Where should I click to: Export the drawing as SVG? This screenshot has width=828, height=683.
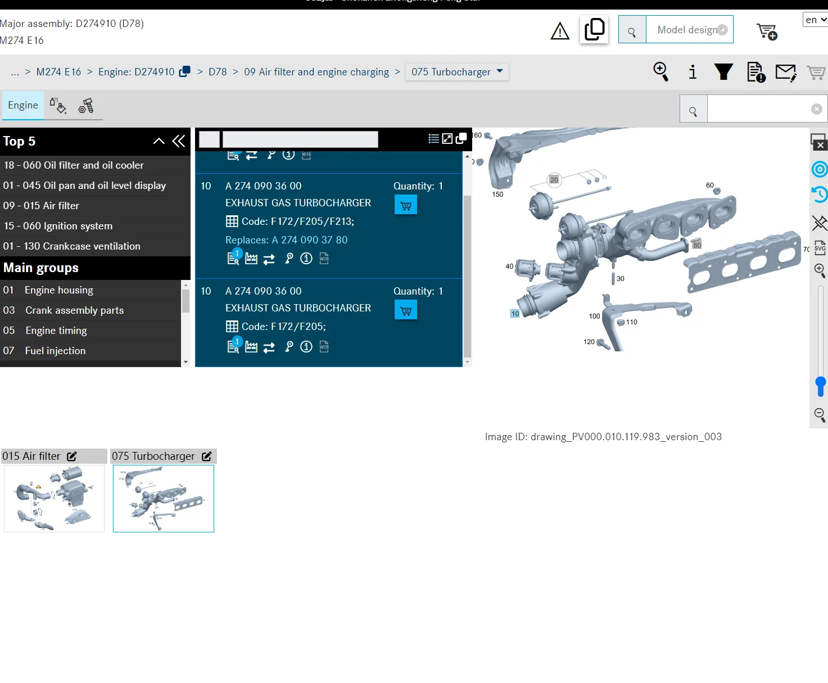pos(820,248)
